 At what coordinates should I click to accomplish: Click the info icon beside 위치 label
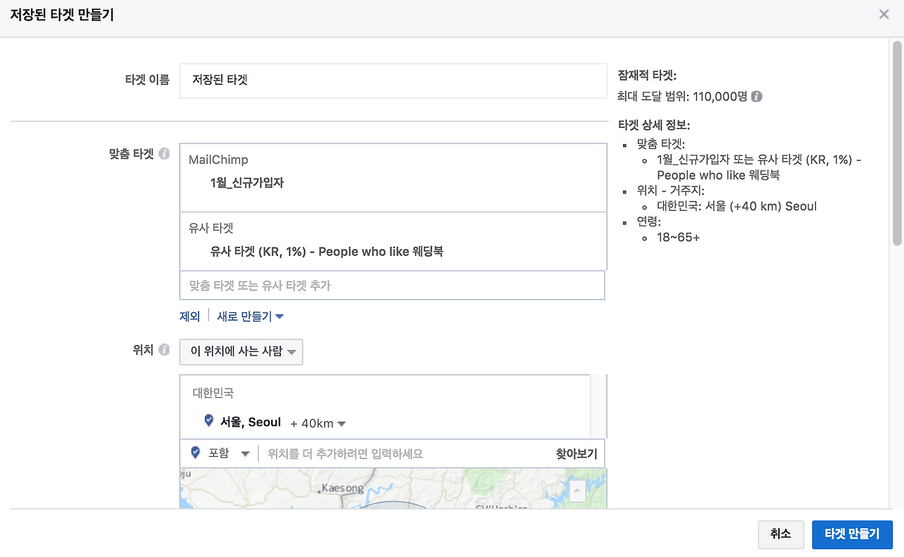pos(164,349)
